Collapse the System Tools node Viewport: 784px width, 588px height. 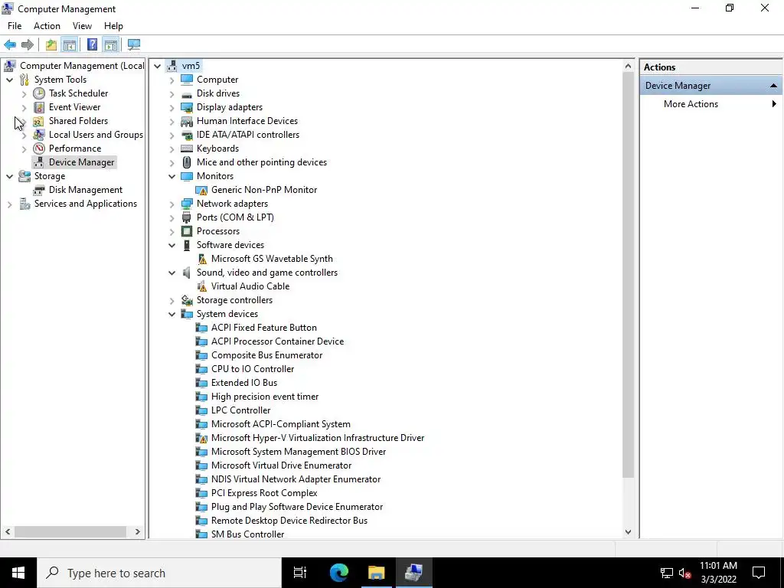(x=9, y=80)
